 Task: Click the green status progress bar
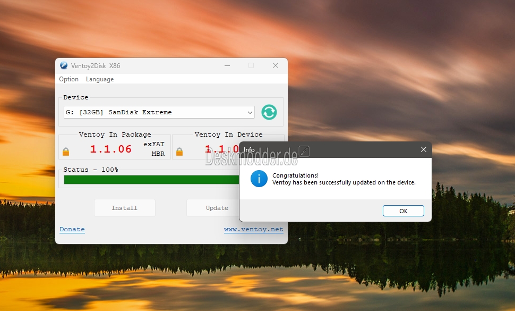[x=152, y=180]
